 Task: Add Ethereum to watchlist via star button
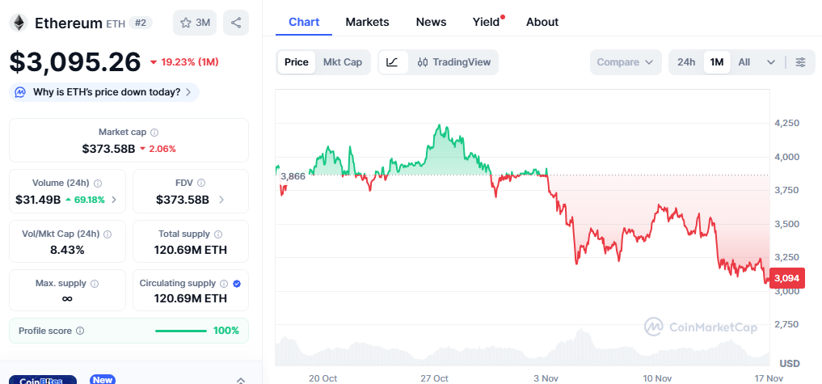pos(195,23)
